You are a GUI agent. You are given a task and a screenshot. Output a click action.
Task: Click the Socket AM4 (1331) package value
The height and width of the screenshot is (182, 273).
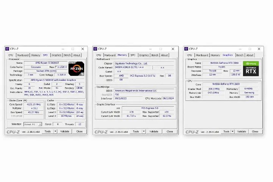coord(46,71)
